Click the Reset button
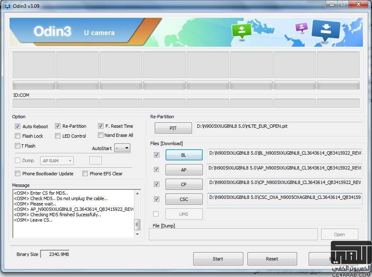372x277 pixels. (272, 259)
